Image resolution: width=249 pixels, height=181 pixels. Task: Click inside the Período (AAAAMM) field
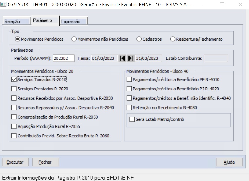click(63, 58)
